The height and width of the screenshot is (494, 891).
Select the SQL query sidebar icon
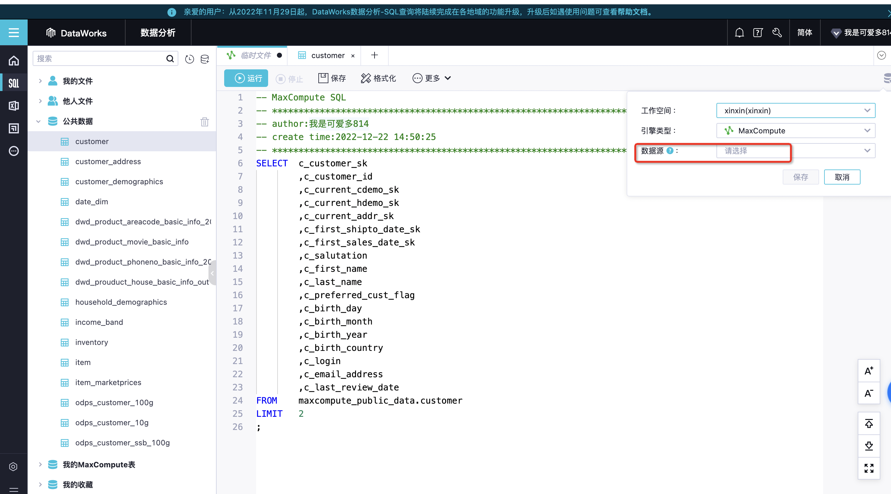(13, 83)
